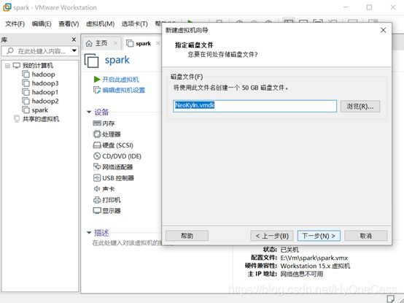This screenshot has height=303, width=404.
Task: Click the hadoop1 VM icon
Action: coord(26,92)
